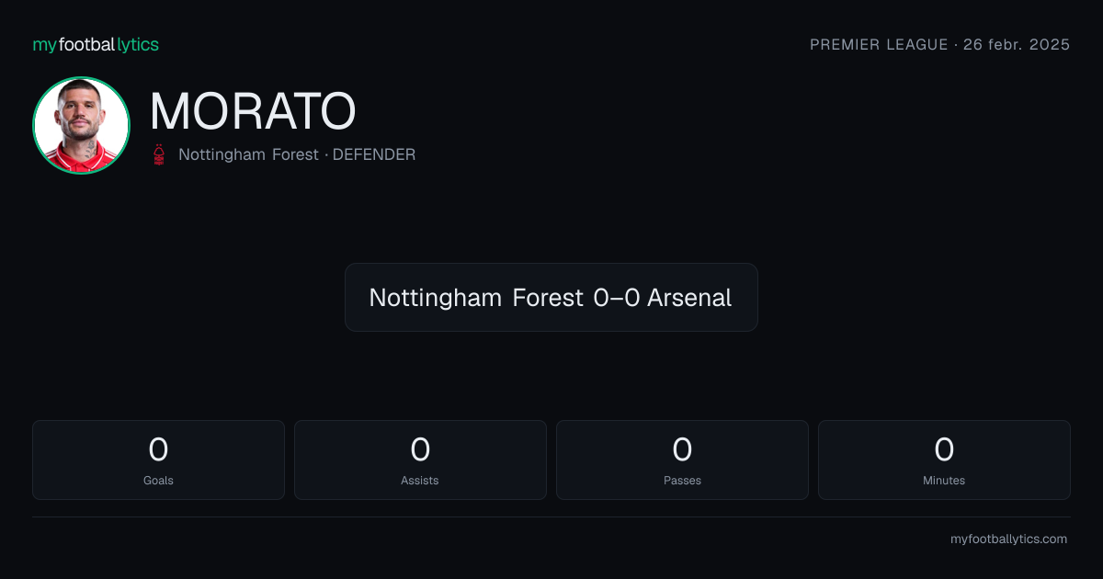Viewport: 1103px width, 579px height.
Task: Click the Minutes label text
Action: (944, 480)
